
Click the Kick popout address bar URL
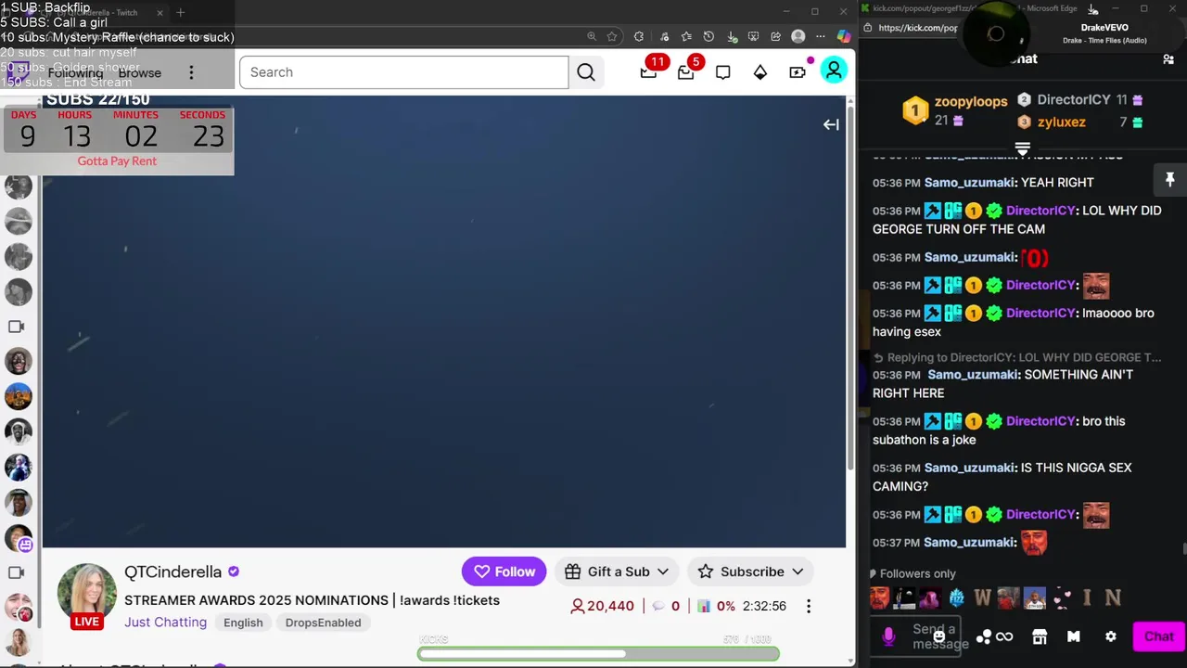918,28
